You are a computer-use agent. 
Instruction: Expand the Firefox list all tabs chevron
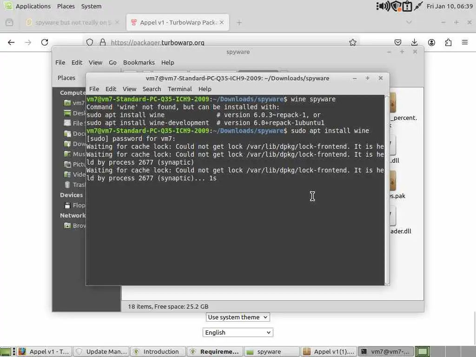[409, 22]
